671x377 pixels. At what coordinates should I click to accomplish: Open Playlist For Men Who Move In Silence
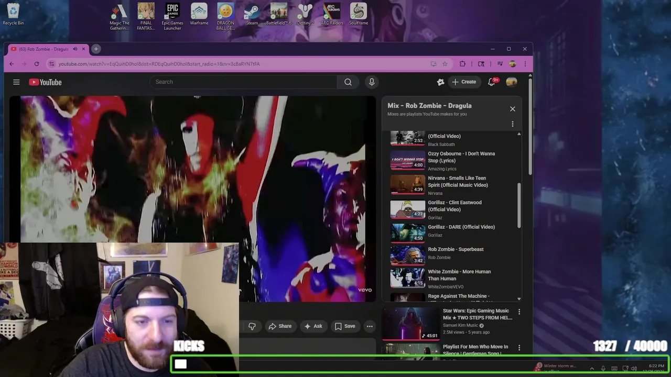pos(475,350)
